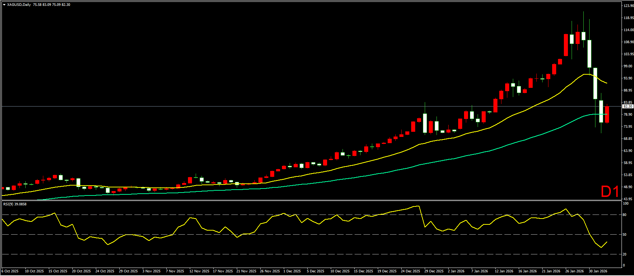
Task: Select the 1 Dec 2025 date label
Action: pyautogui.click(x=293, y=271)
